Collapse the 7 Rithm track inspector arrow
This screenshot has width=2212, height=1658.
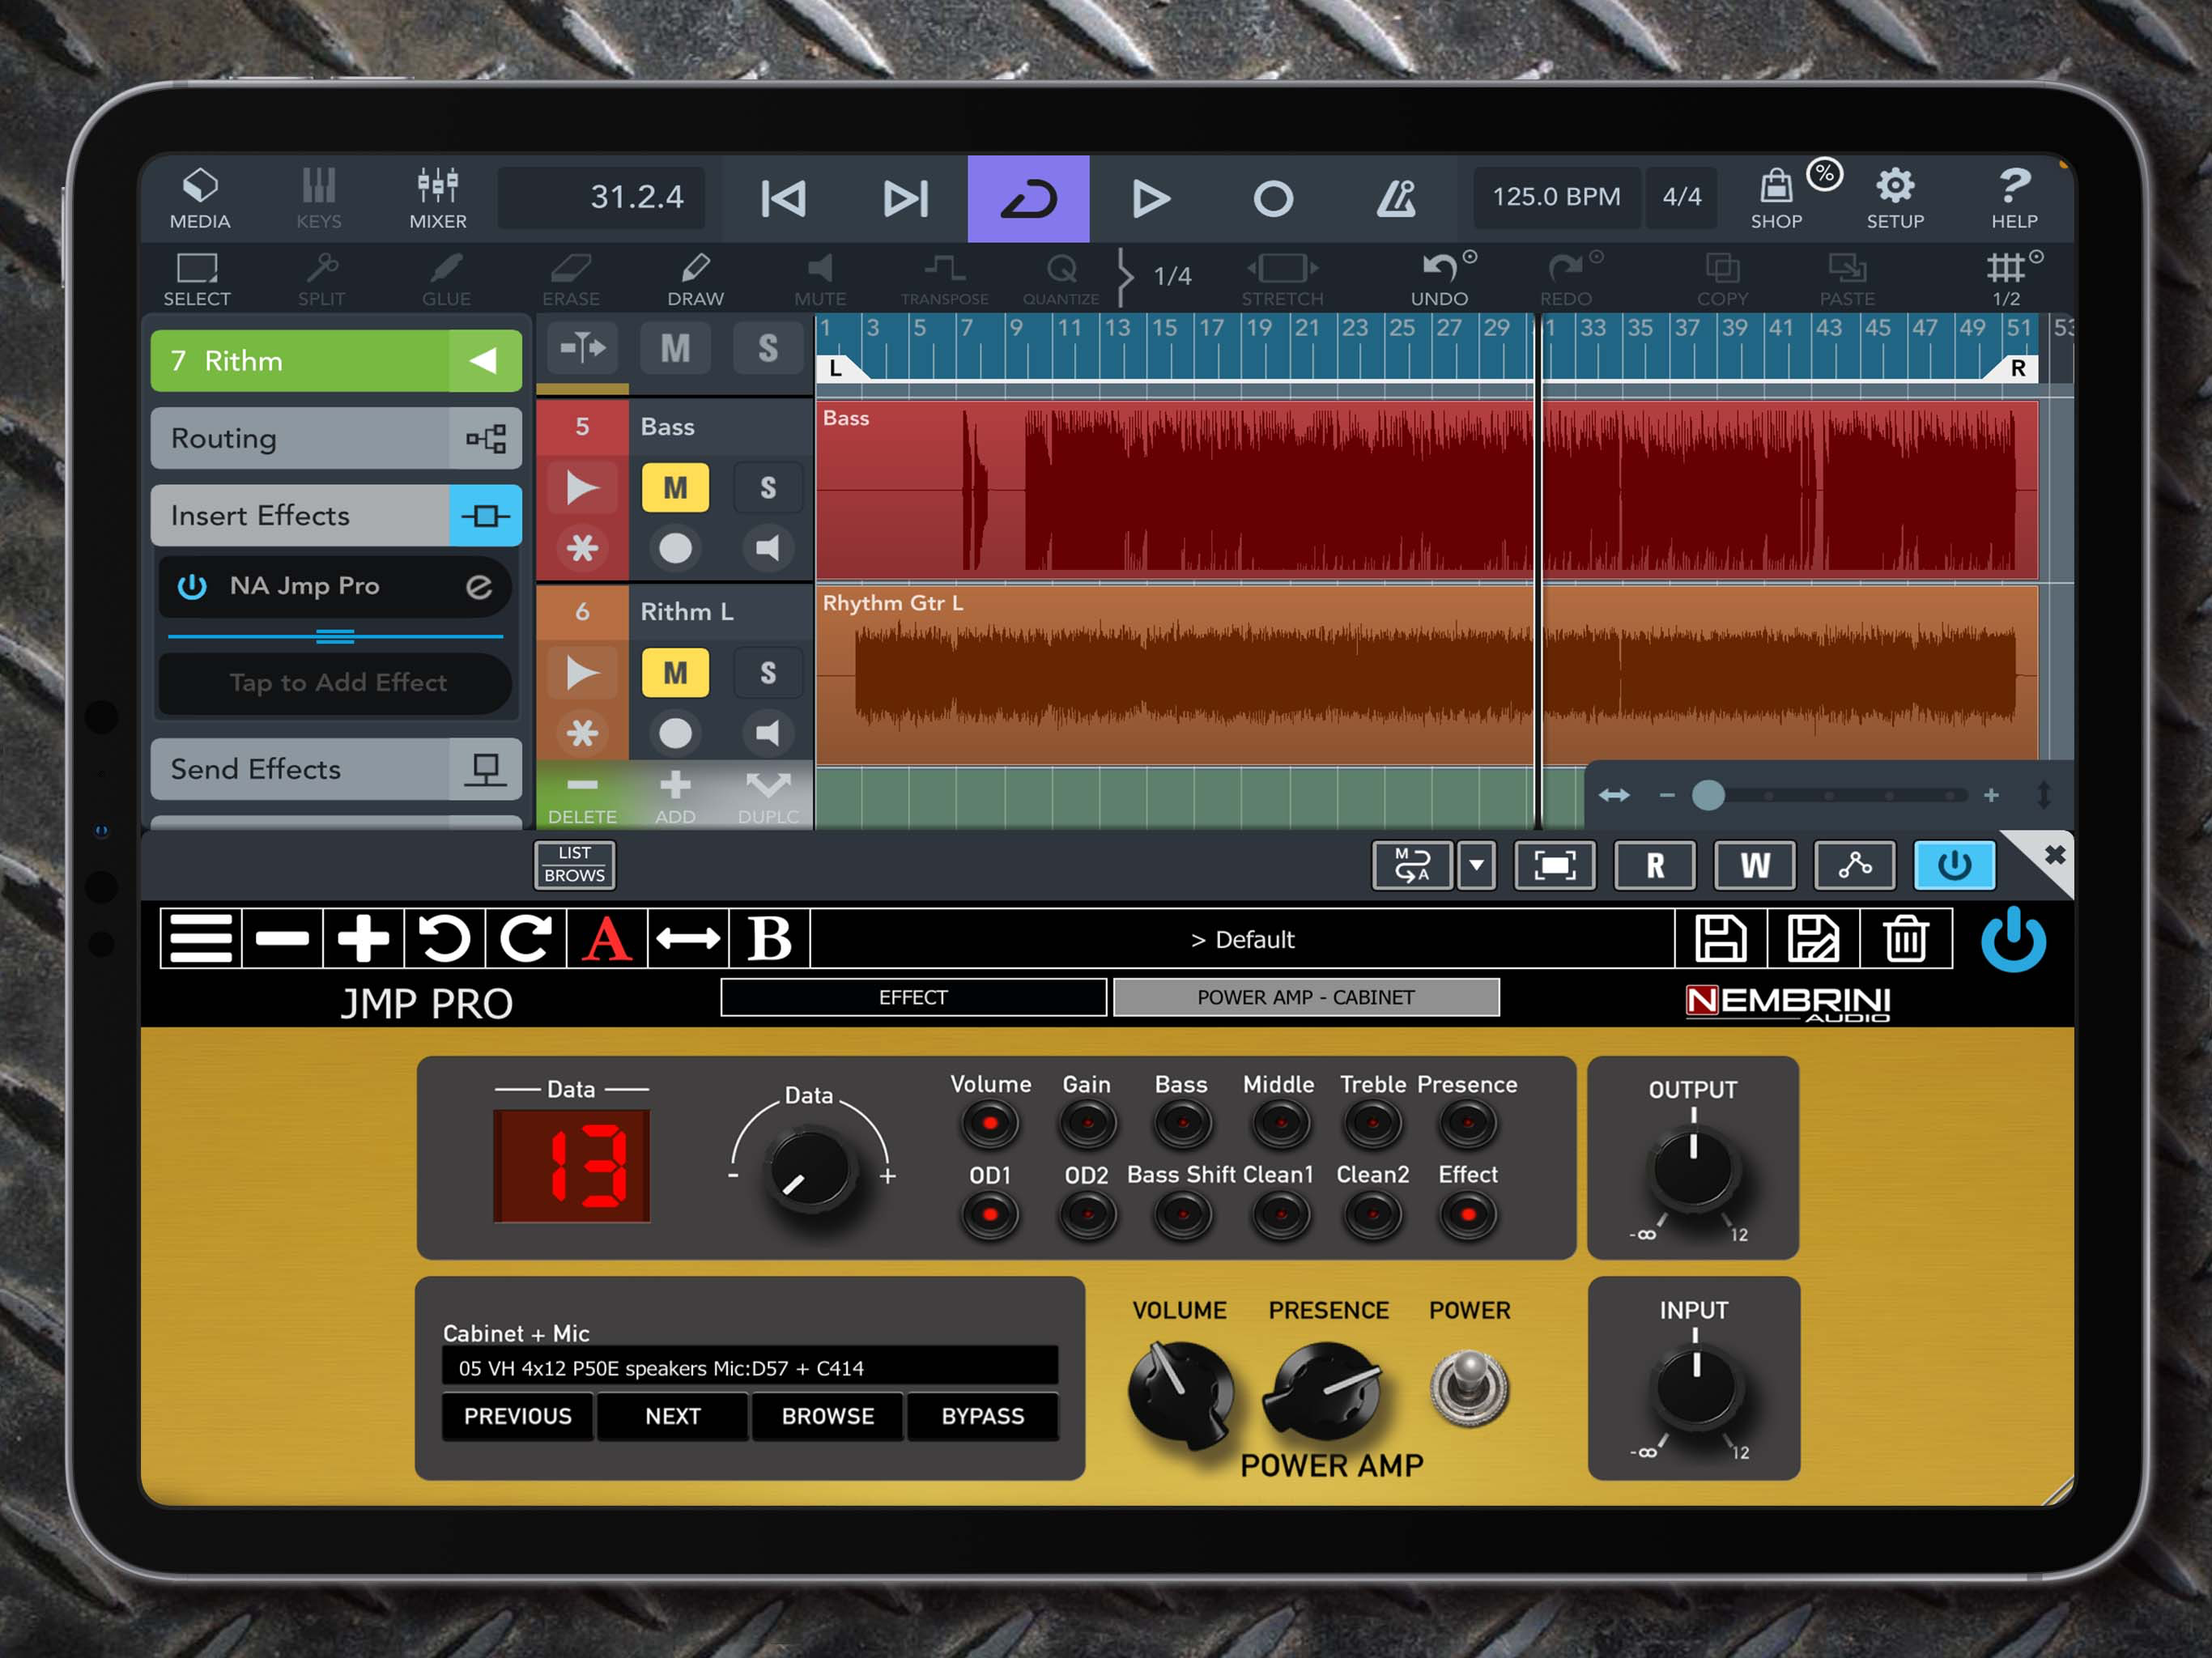[484, 361]
